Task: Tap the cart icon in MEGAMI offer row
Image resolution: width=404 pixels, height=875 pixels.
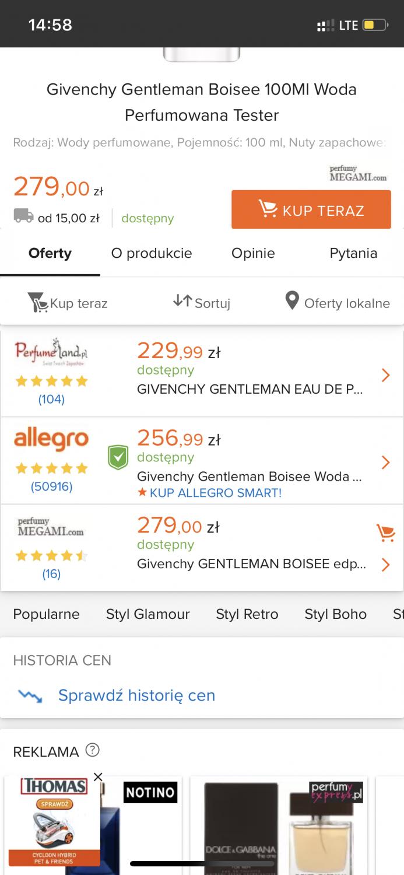Action: click(385, 532)
